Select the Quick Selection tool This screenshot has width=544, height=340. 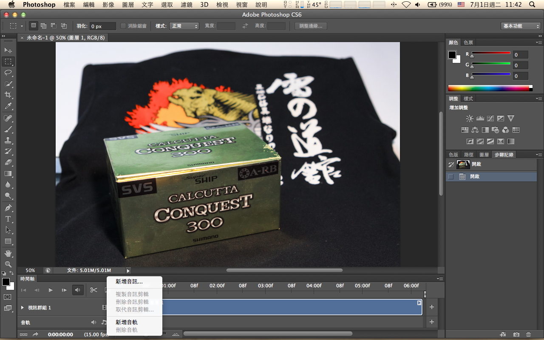(8, 84)
